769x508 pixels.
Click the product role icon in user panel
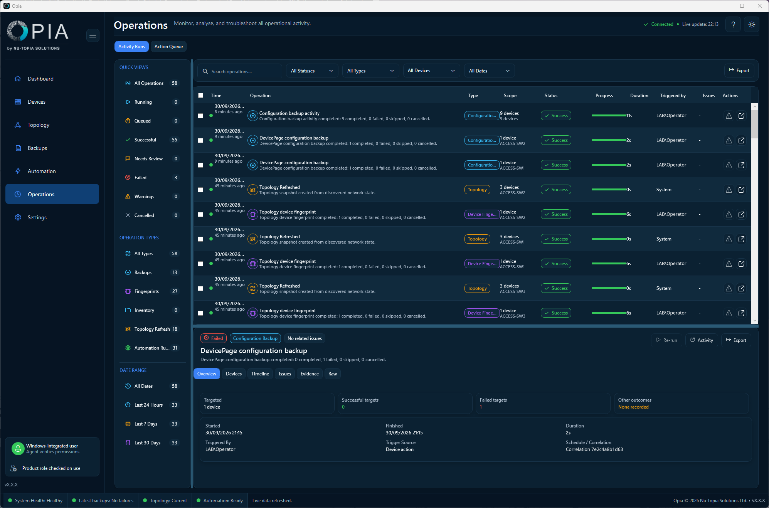tap(13, 468)
